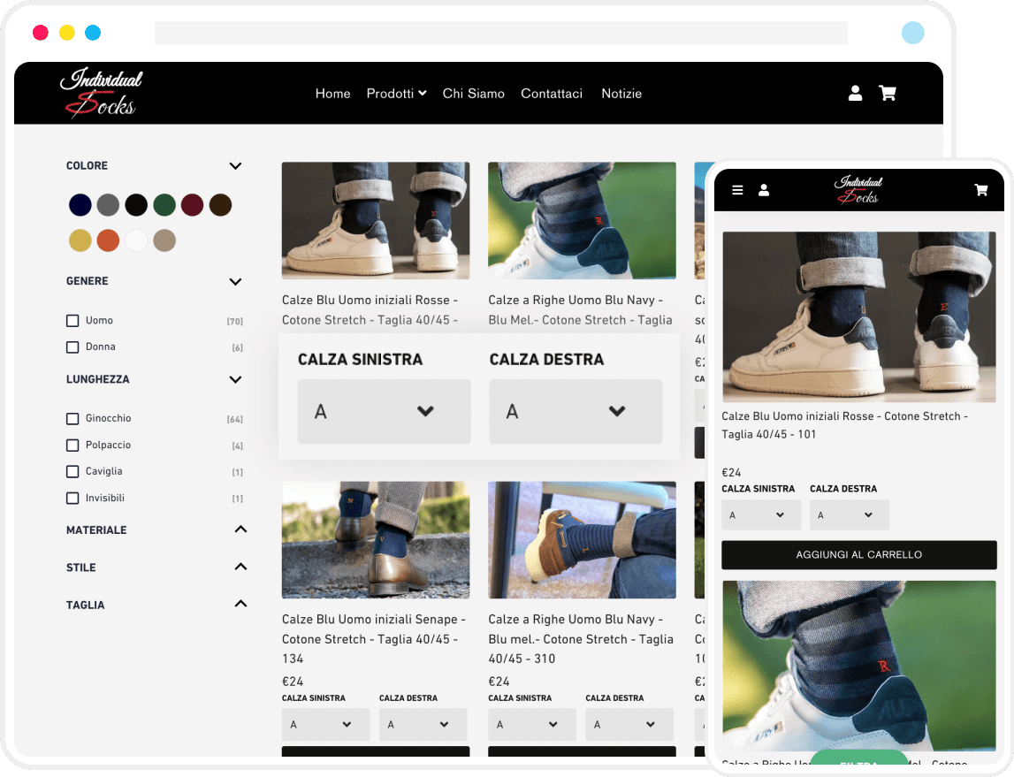Pick the navy blue color swatch filter
This screenshot has height=777, width=1014.
(x=80, y=204)
